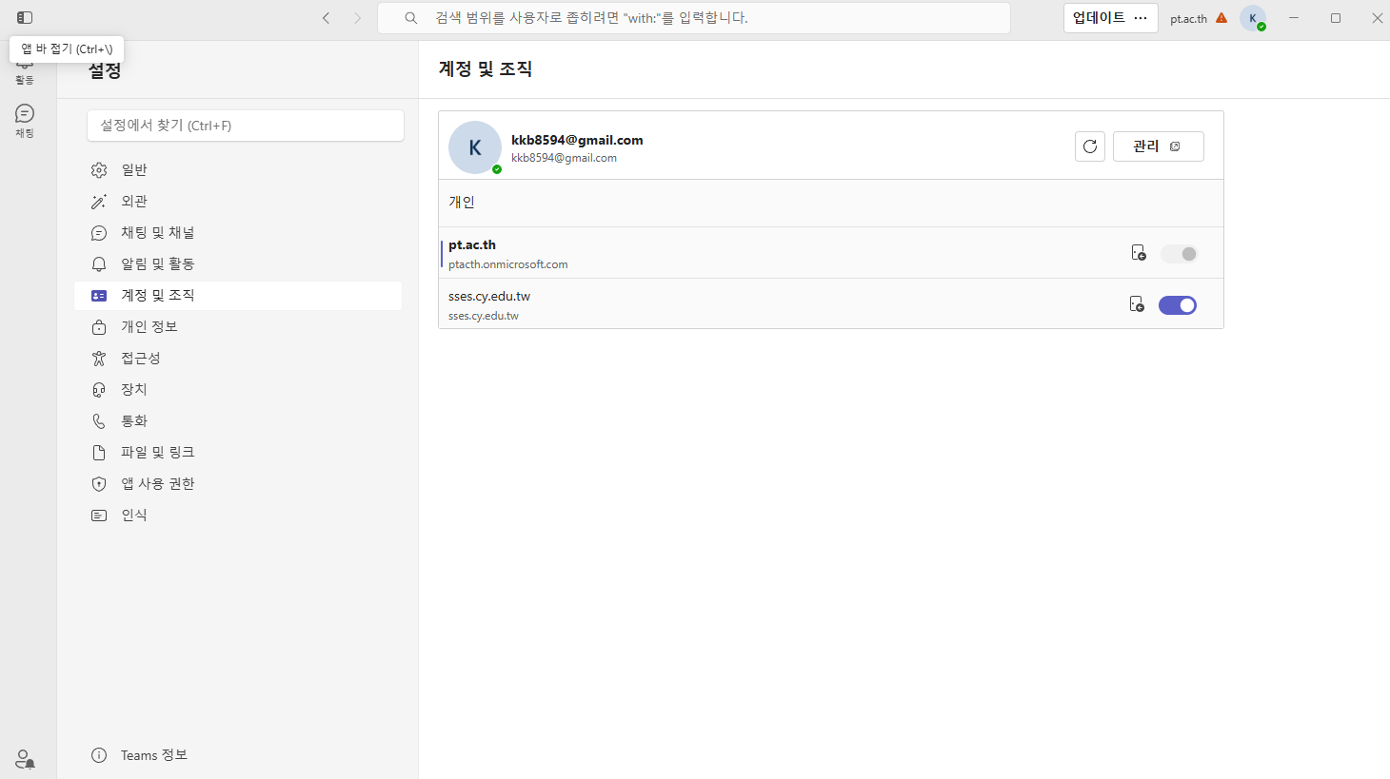Viewport: 1390px width, 779px height.
Task: Go forward with the right arrow
Action: (358, 18)
